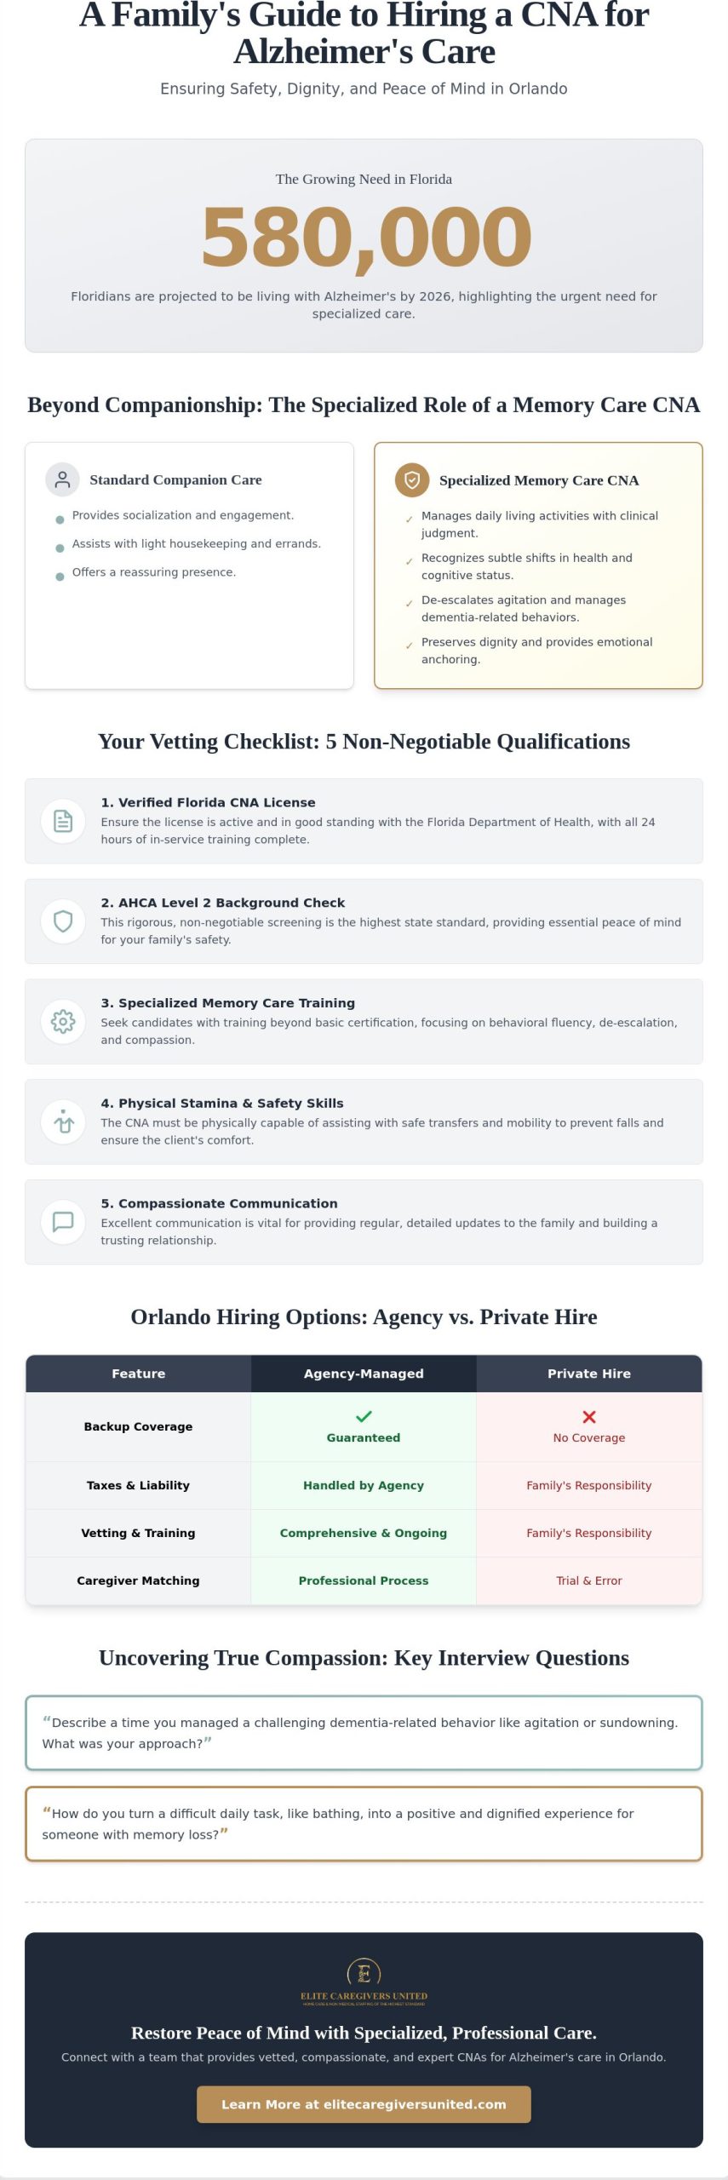Screen dimensions: 728x2180
Task: Click the Caregiver Matching row label
Action: point(138,1580)
